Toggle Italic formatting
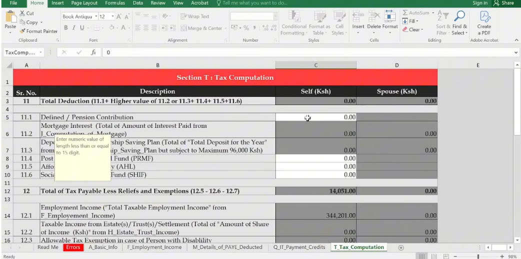 tap(73, 28)
